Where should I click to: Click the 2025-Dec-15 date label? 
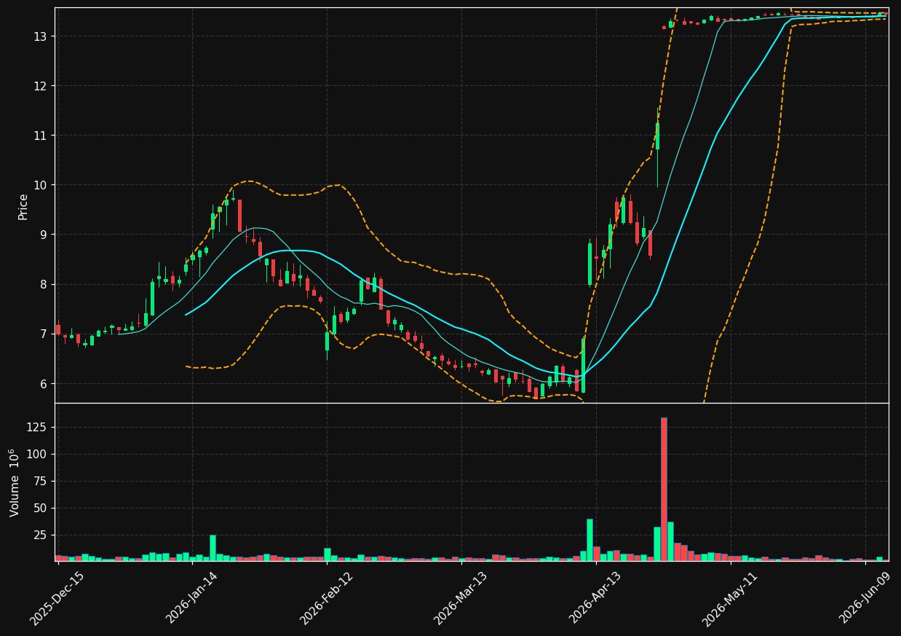point(57,598)
